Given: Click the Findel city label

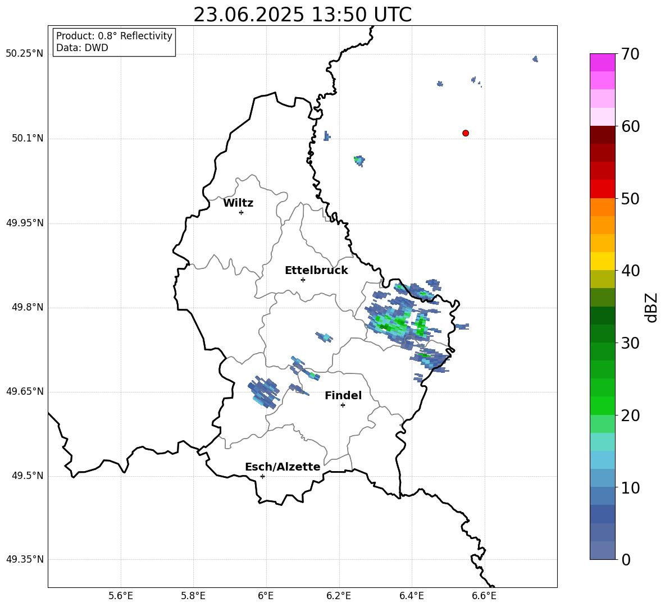Looking at the screenshot, I should pos(343,395).
